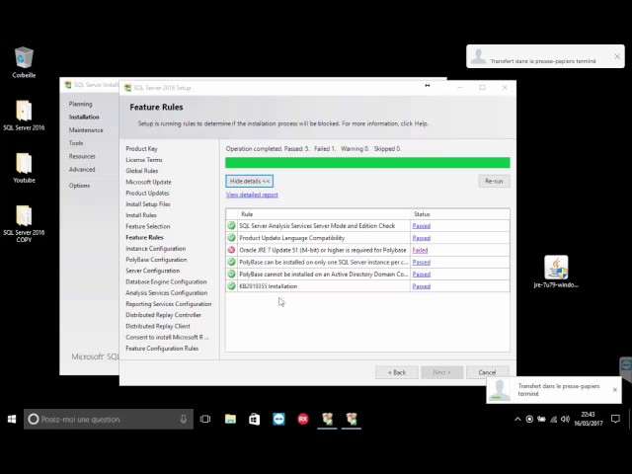Click the SQL Server 2016 Setup title icon
Viewport: 632px width, 474px height.
(127, 88)
